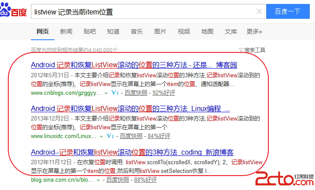Visit www.cnblogs.com/gzggyy... URL

[x=66, y=93]
